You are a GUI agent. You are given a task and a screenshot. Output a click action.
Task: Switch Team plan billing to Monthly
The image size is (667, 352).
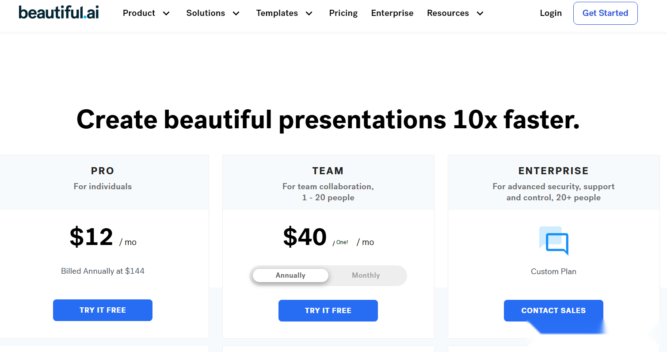(366, 275)
